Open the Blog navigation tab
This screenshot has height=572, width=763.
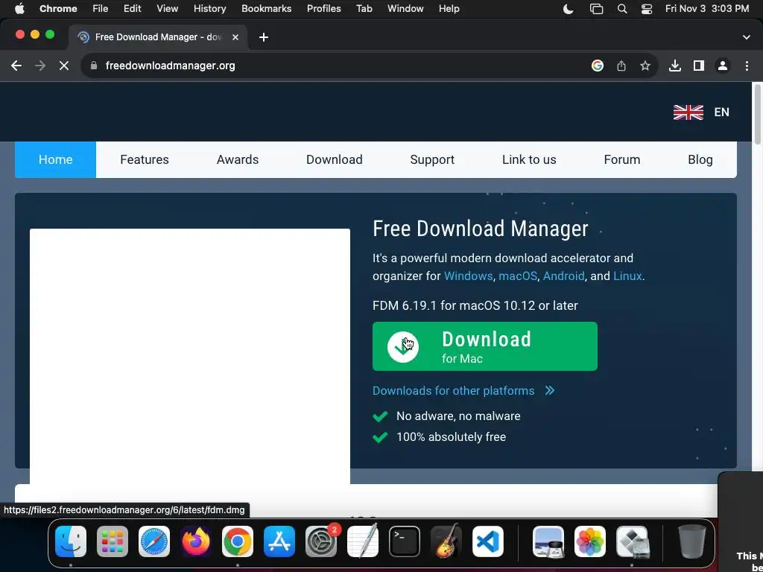point(700,159)
